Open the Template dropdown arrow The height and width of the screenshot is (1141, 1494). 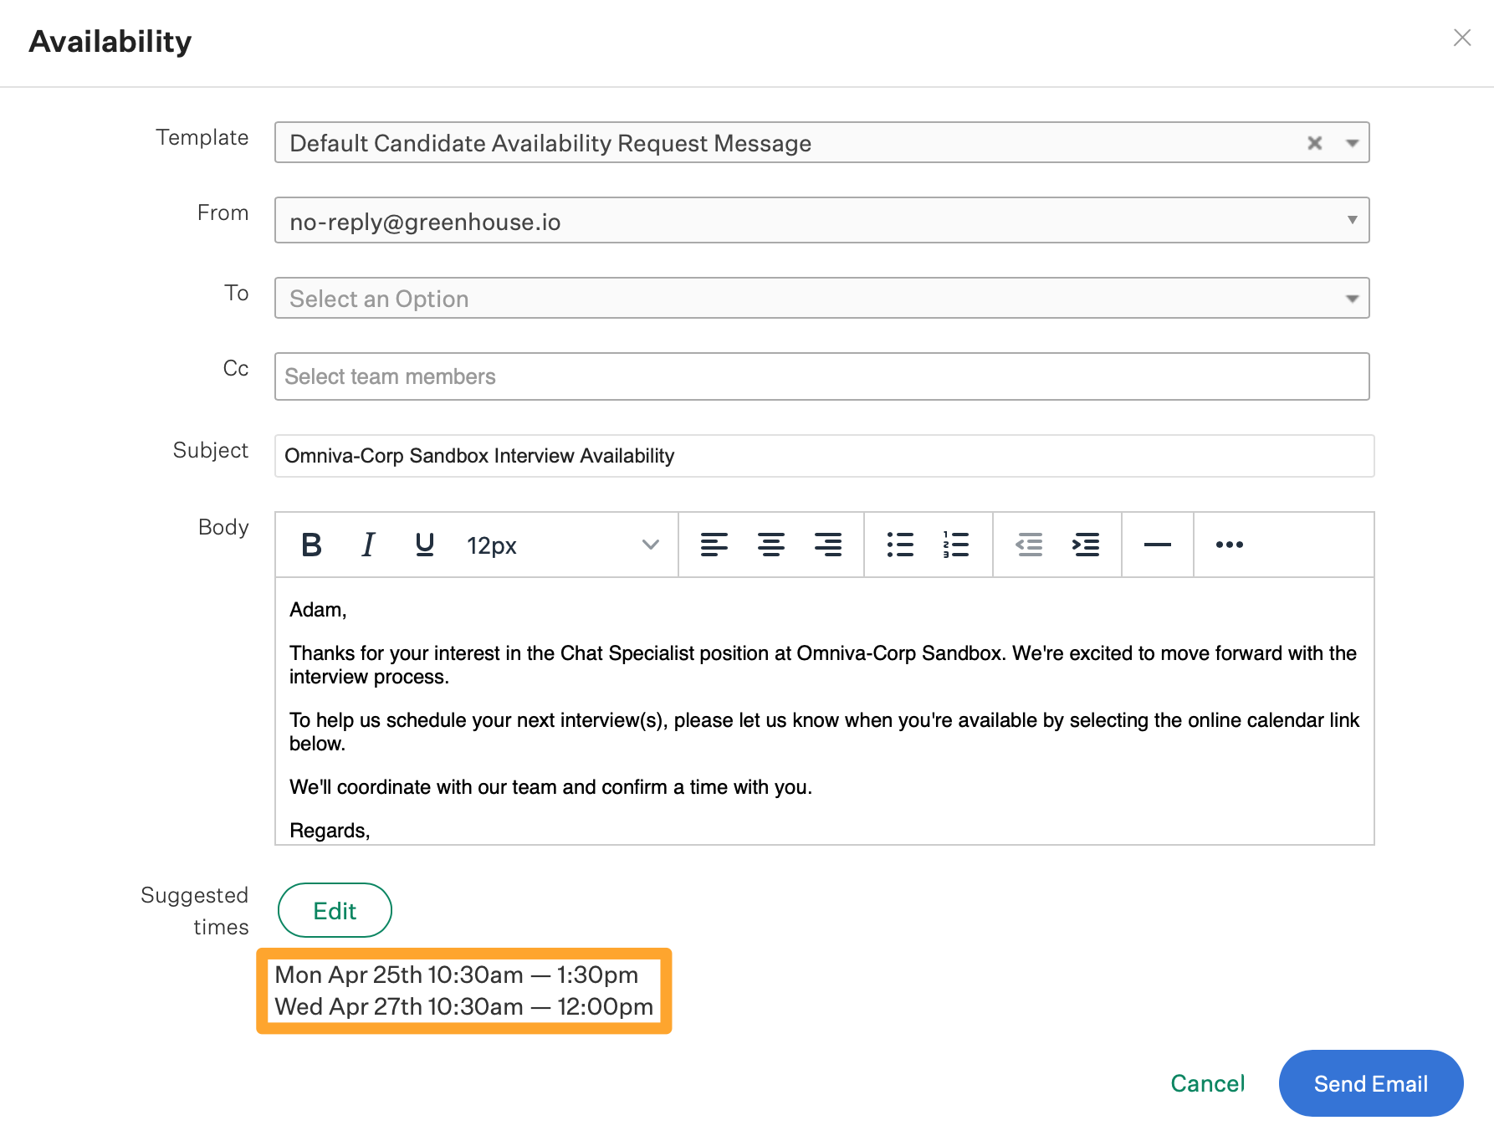[x=1352, y=143]
